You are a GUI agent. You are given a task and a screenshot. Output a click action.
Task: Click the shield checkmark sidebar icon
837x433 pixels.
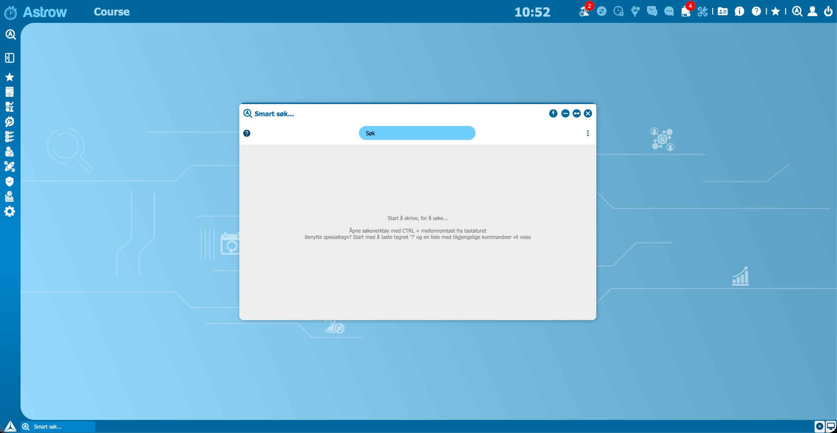click(9, 182)
